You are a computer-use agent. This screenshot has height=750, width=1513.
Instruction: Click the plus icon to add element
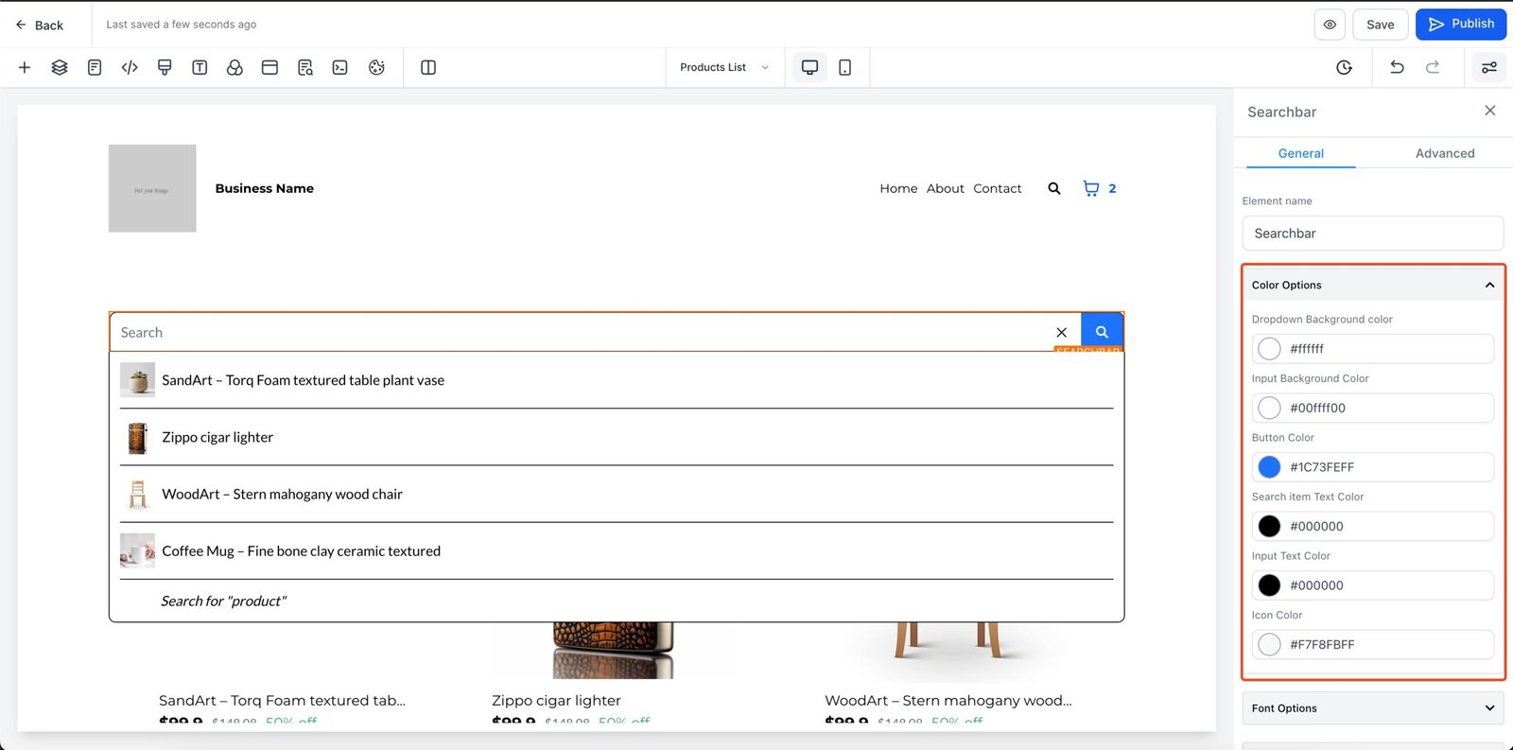pos(25,67)
